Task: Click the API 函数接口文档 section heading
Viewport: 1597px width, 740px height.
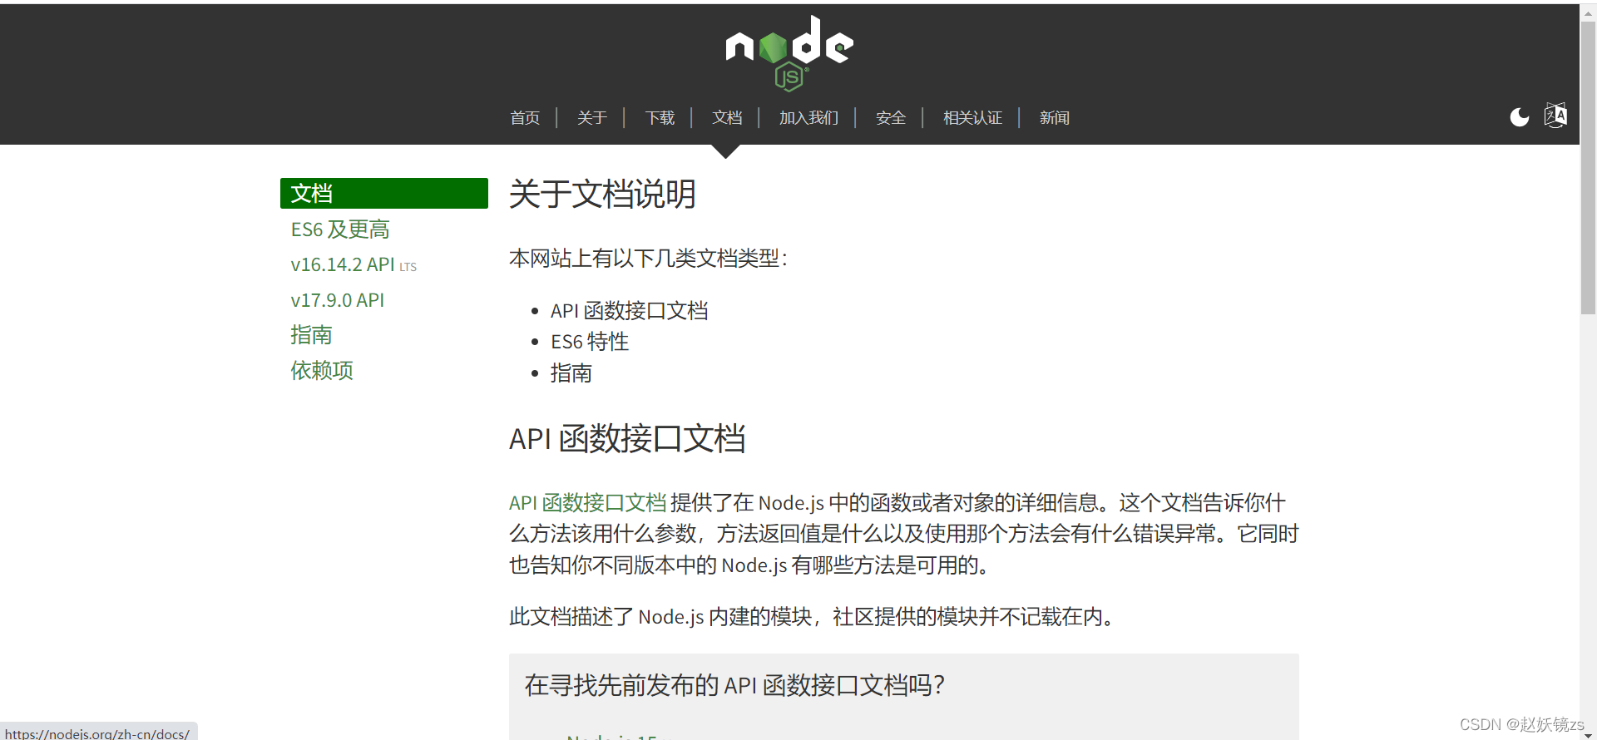Action: (627, 439)
